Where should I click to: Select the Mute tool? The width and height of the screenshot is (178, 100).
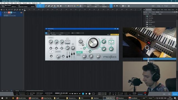pos(55,6)
